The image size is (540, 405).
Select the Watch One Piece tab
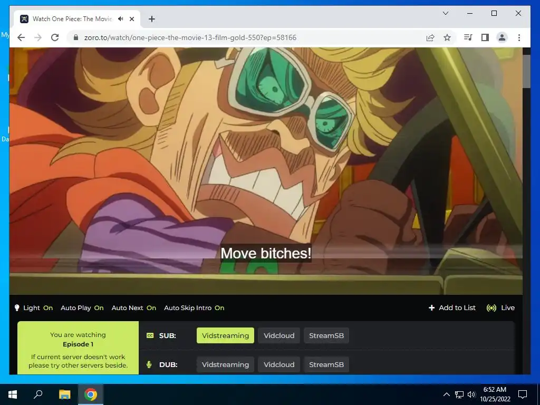[76, 19]
